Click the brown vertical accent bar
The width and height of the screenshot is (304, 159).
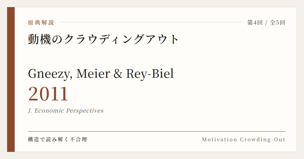11,79
